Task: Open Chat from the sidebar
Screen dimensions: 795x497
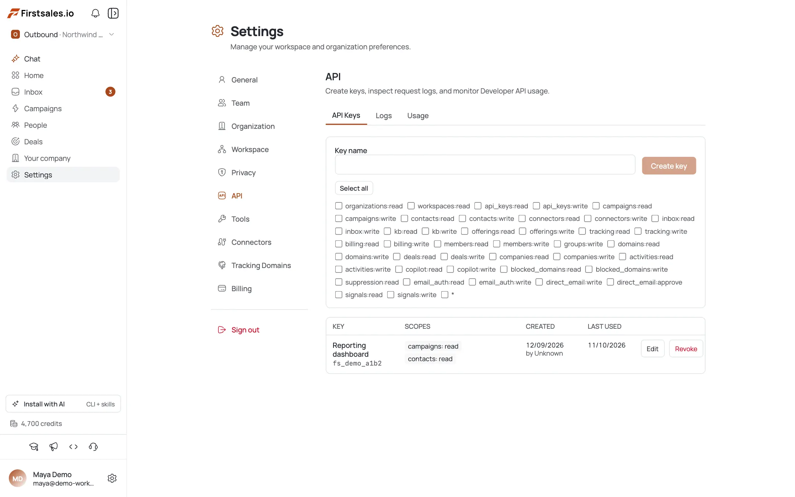Action: click(63, 59)
